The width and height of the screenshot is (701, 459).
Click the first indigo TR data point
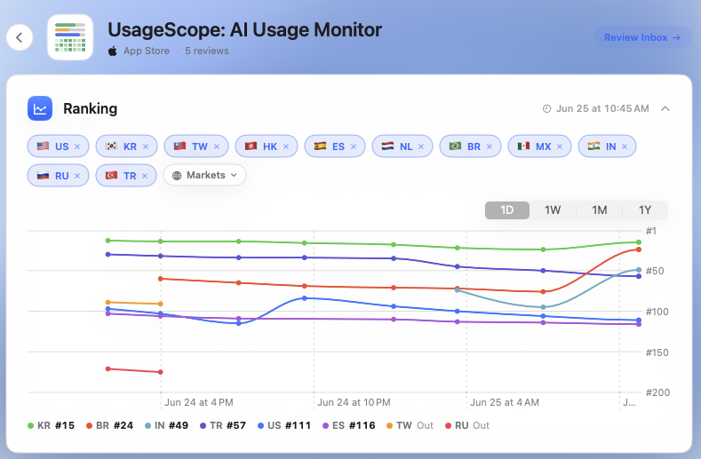coord(108,254)
